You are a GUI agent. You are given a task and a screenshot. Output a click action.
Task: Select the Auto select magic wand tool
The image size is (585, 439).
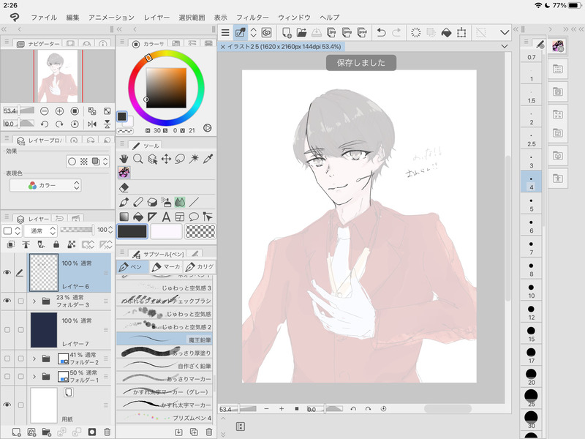point(194,159)
